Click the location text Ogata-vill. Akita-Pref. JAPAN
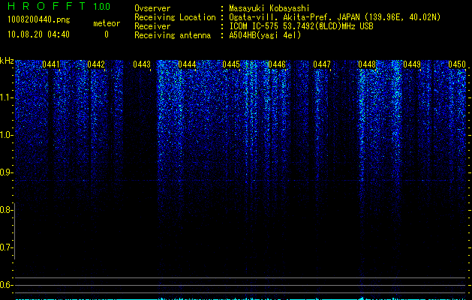This screenshot has height=300, width=472. 294,17
